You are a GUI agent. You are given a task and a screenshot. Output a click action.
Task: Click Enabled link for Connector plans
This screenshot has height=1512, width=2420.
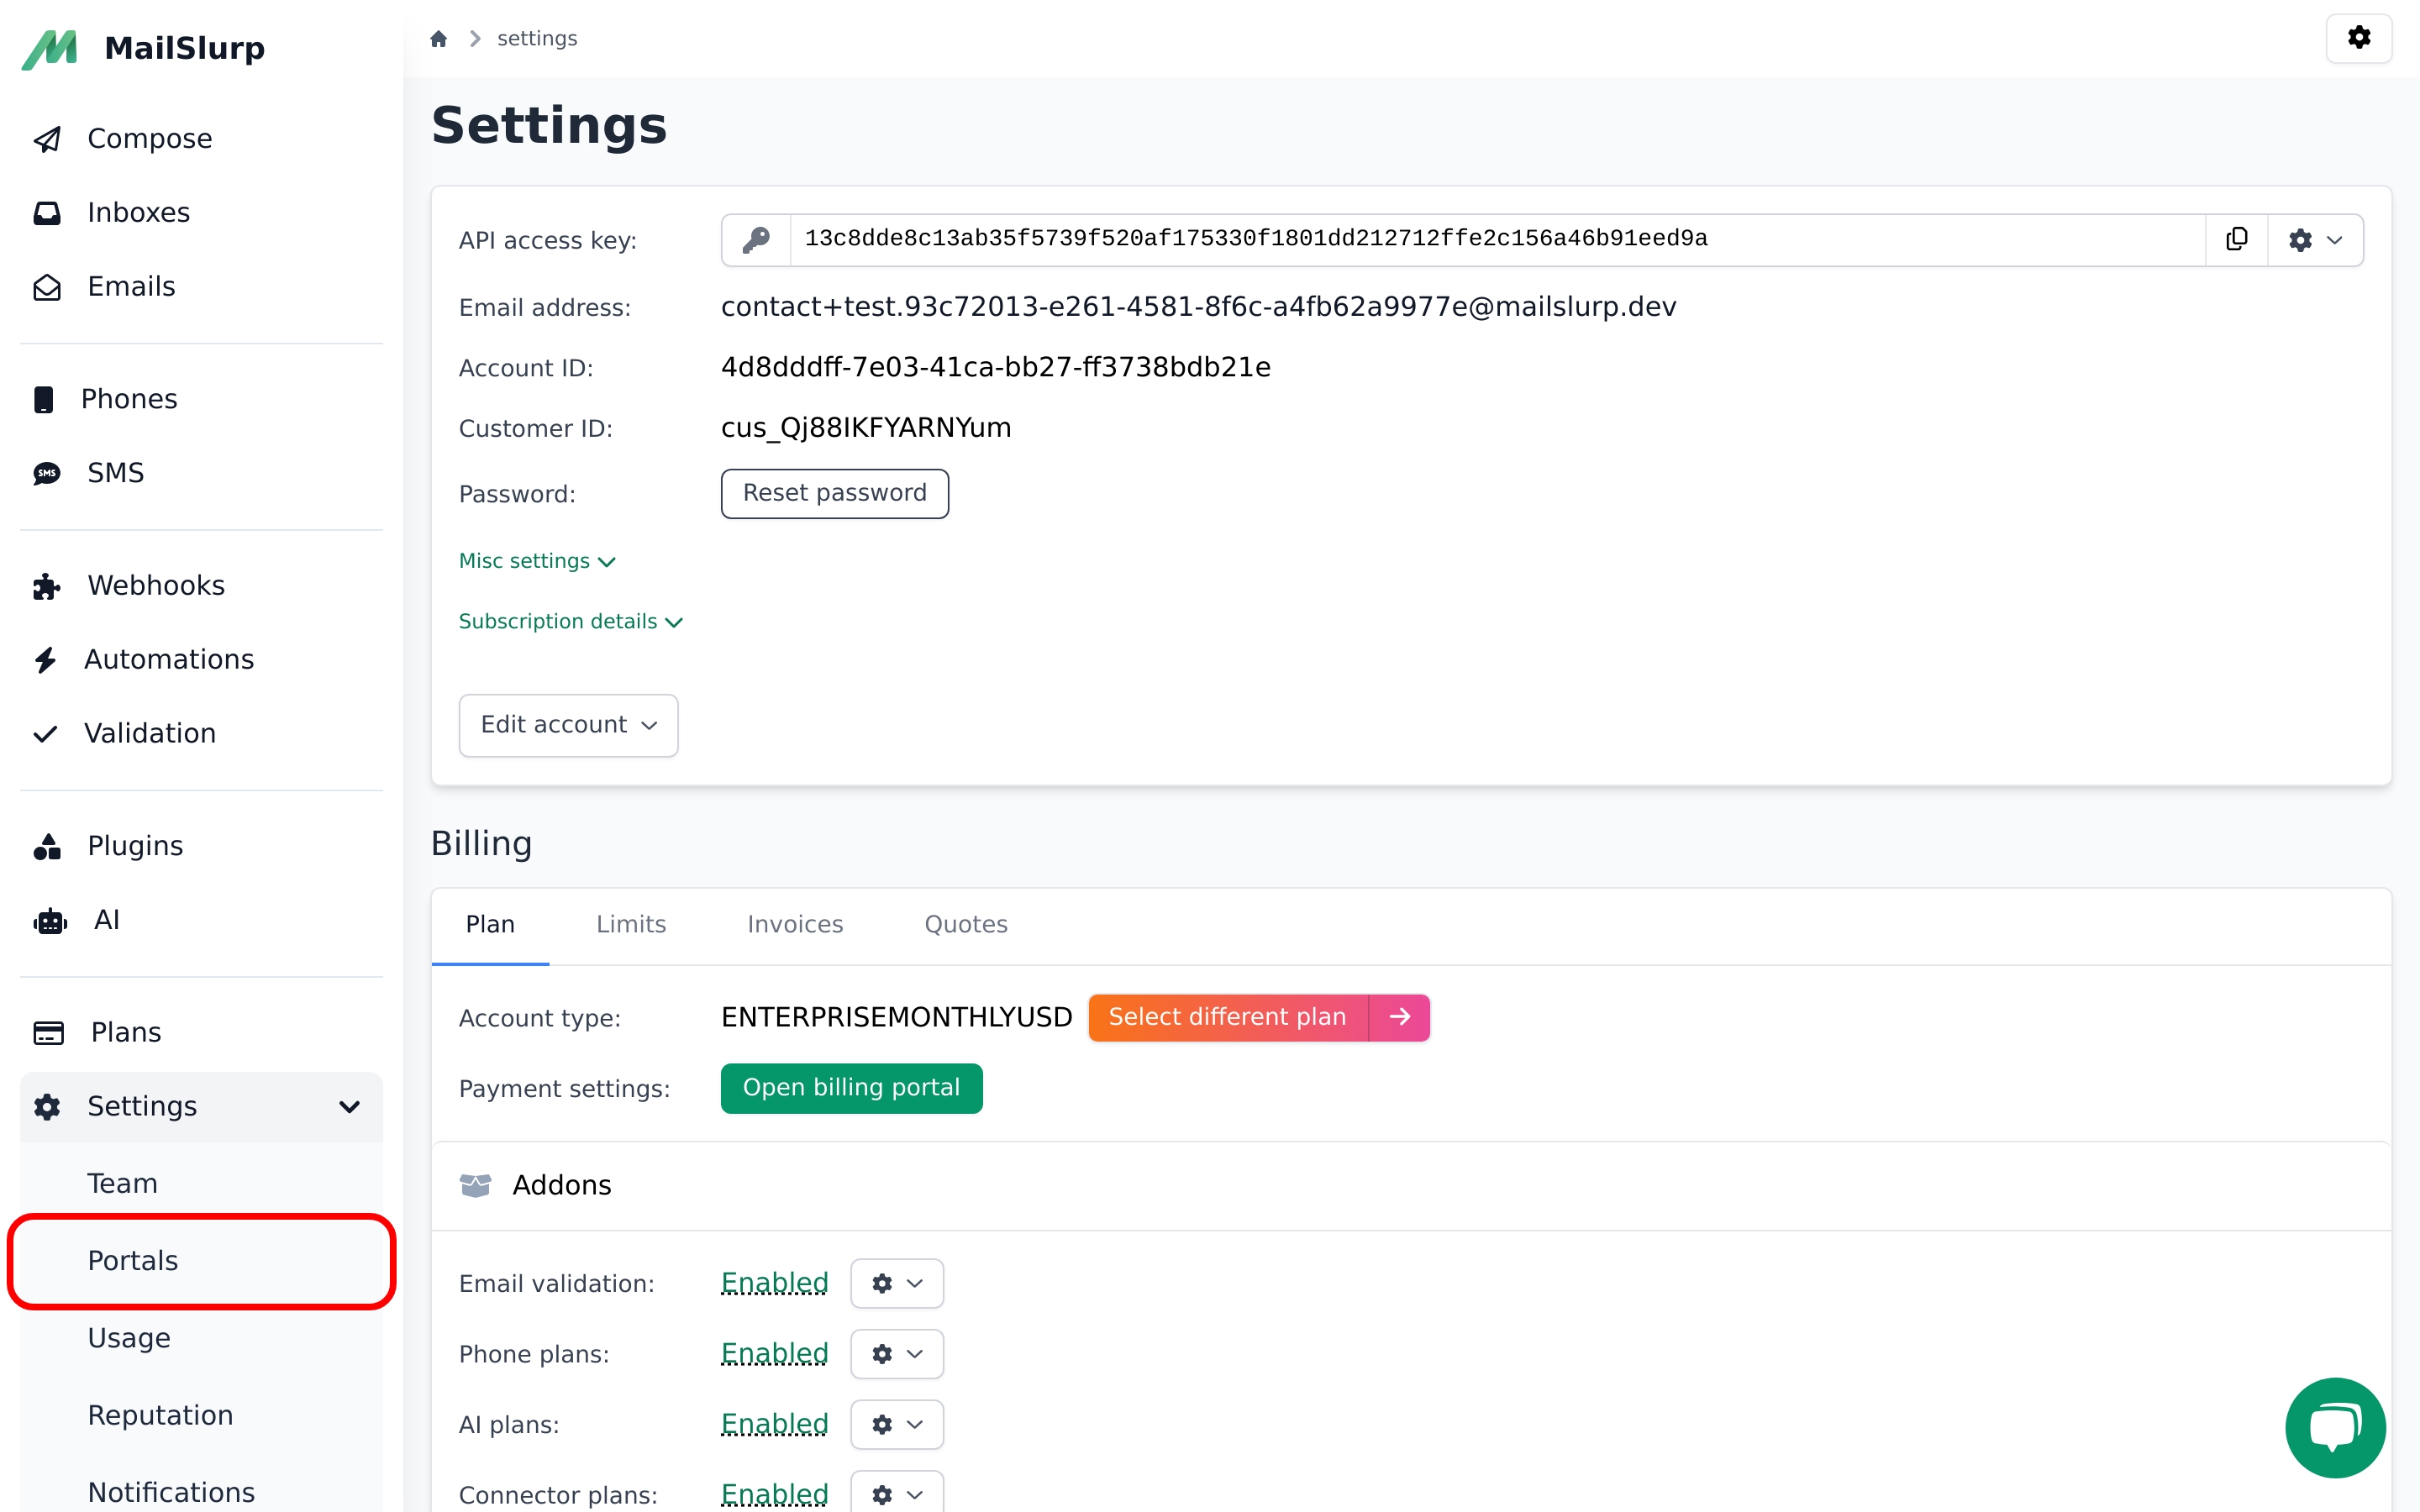[x=774, y=1494]
